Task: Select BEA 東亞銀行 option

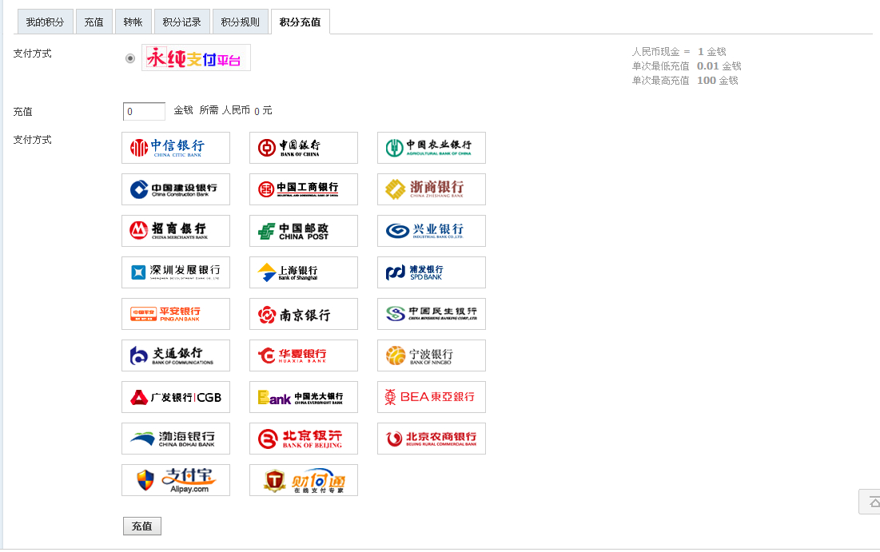Action: [432, 397]
